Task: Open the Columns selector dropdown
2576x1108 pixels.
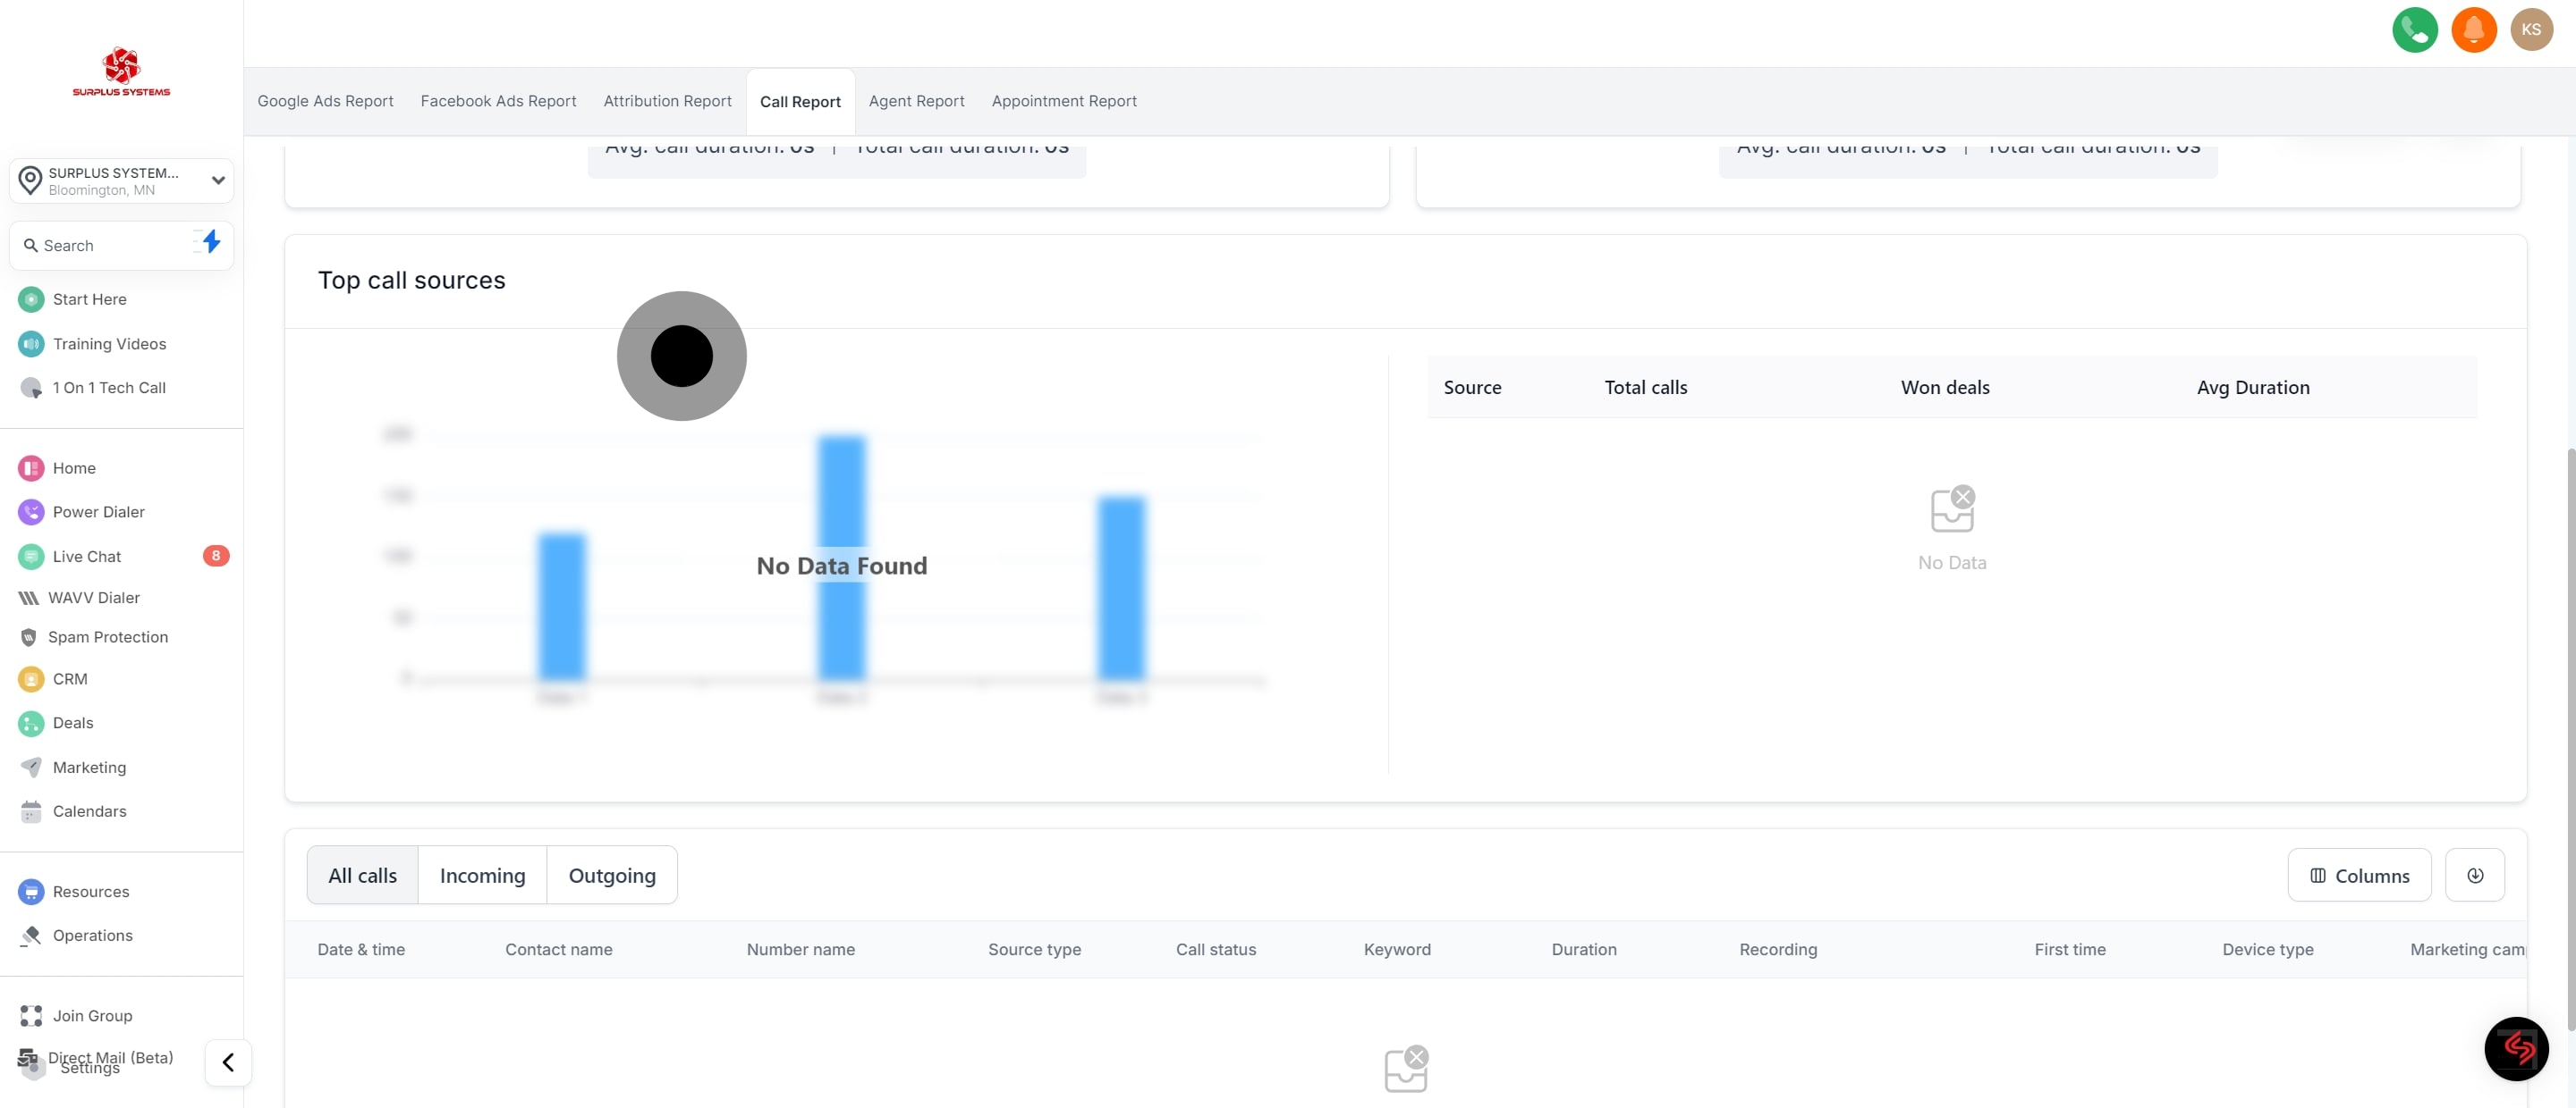Action: [x=2358, y=875]
